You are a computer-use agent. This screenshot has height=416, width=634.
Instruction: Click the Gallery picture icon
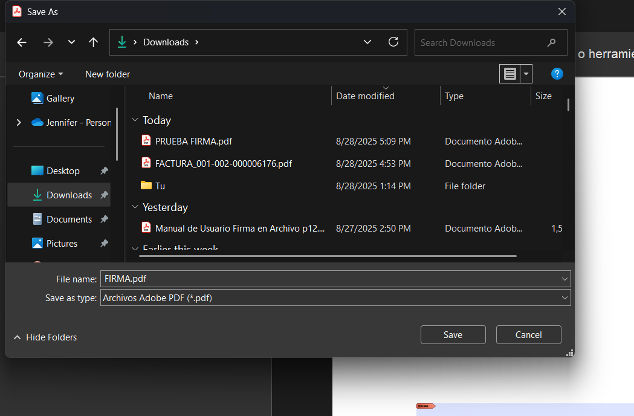[37, 98]
